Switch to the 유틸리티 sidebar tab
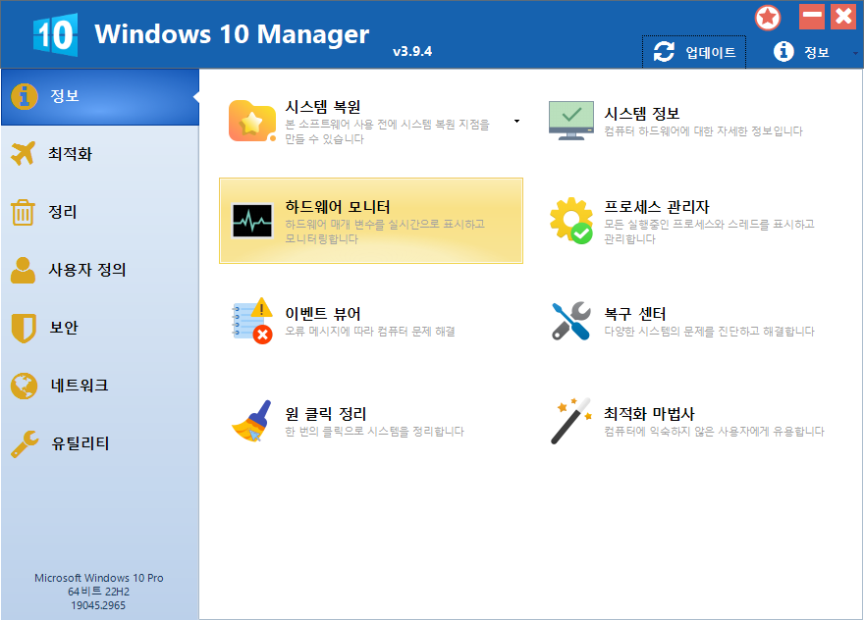The image size is (864, 620). pos(100,443)
